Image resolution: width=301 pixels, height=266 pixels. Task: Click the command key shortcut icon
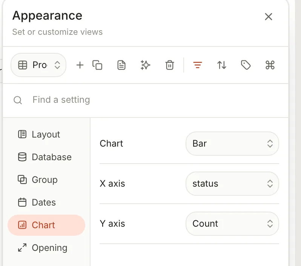click(x=270, y=65)
